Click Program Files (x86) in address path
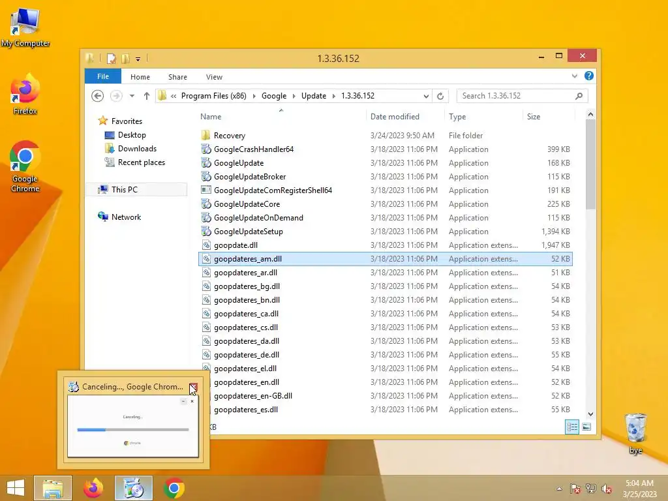 214,96
